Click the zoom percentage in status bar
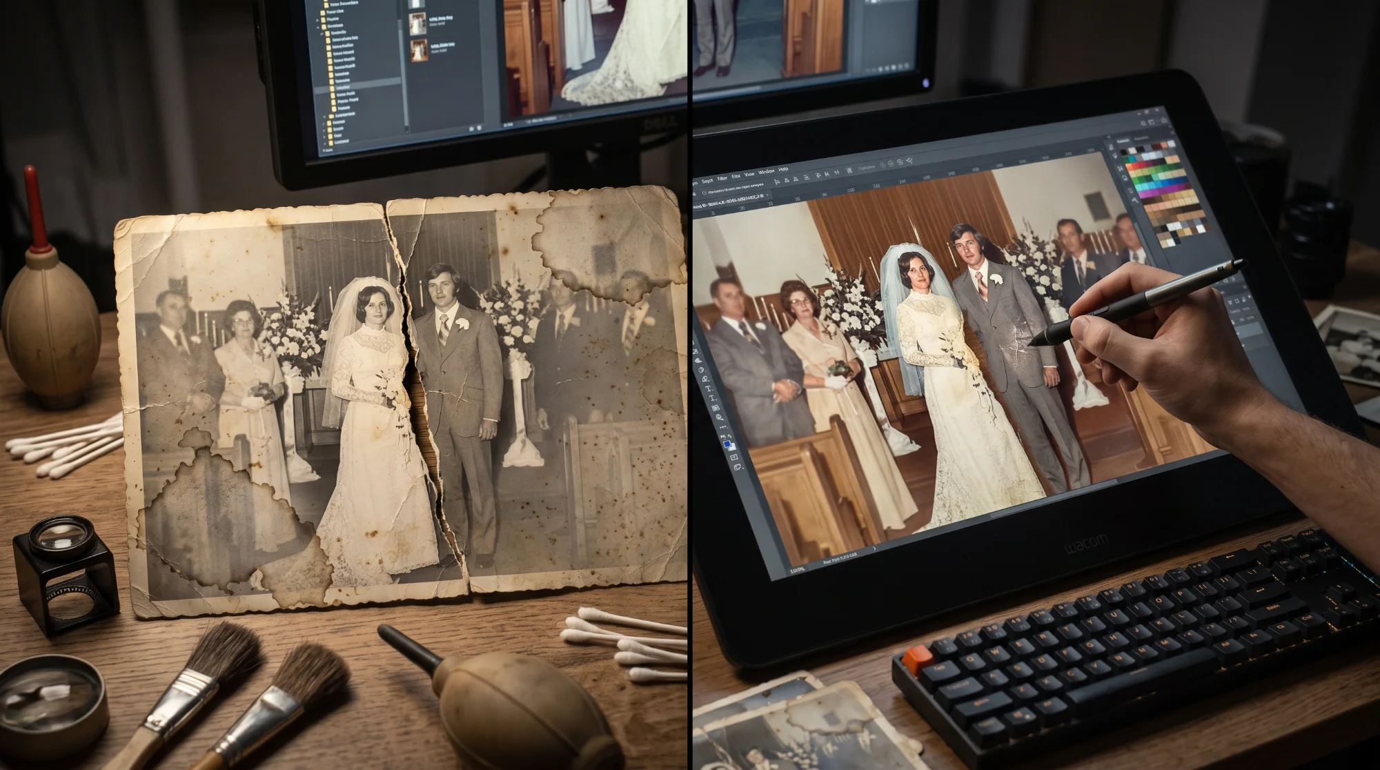The image size is (1380, 770). (x=798, y=569)
